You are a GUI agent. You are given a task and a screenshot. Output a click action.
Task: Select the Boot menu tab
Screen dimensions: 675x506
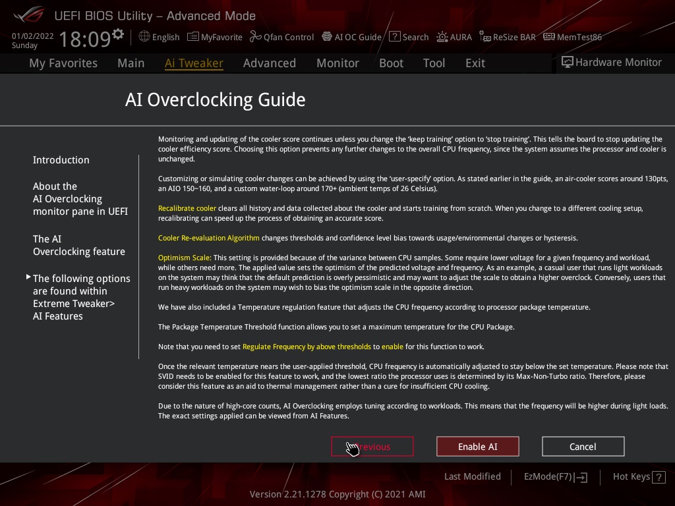point(391,63)
